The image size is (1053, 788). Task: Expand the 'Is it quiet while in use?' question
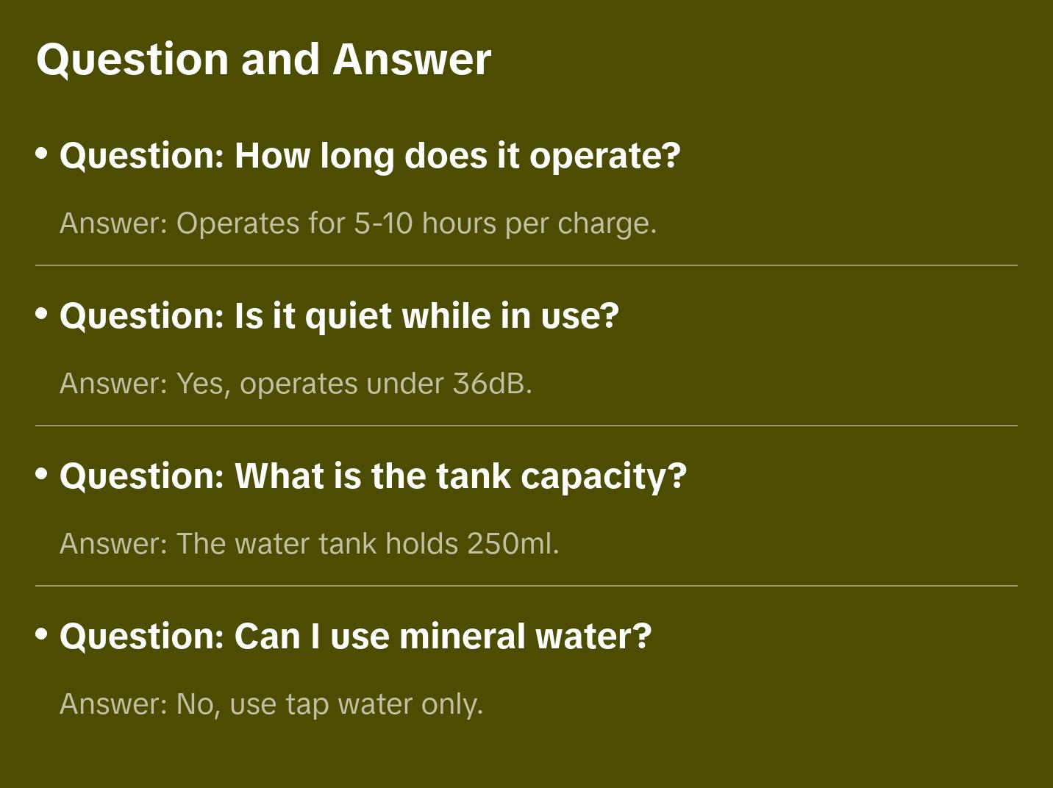[x=339, y=316]
